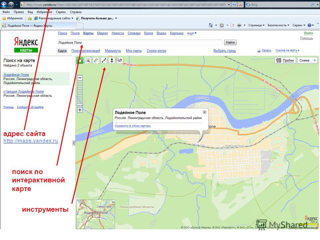Click the map zoom slider handle

point(80,104)
